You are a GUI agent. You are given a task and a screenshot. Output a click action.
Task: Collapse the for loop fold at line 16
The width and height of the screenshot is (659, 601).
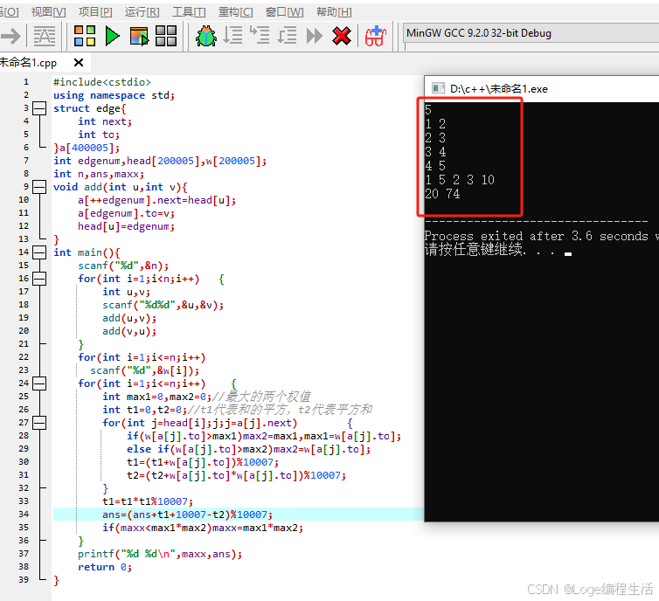39,279
